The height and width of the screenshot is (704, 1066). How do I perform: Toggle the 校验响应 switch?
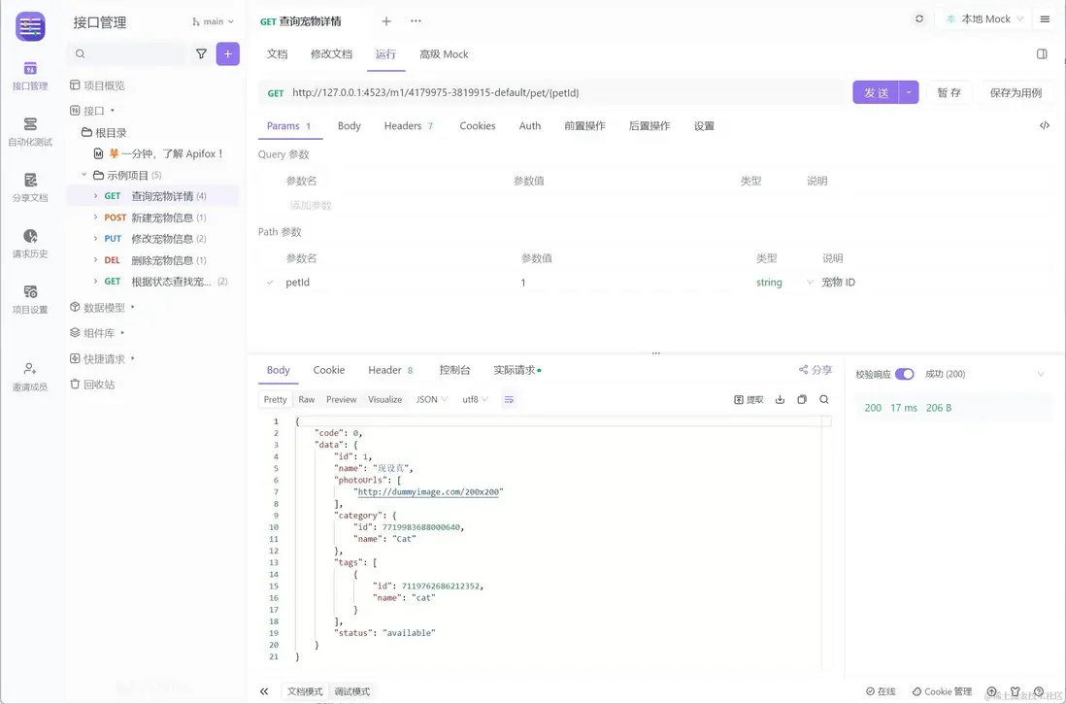click(x=904, y=374)
